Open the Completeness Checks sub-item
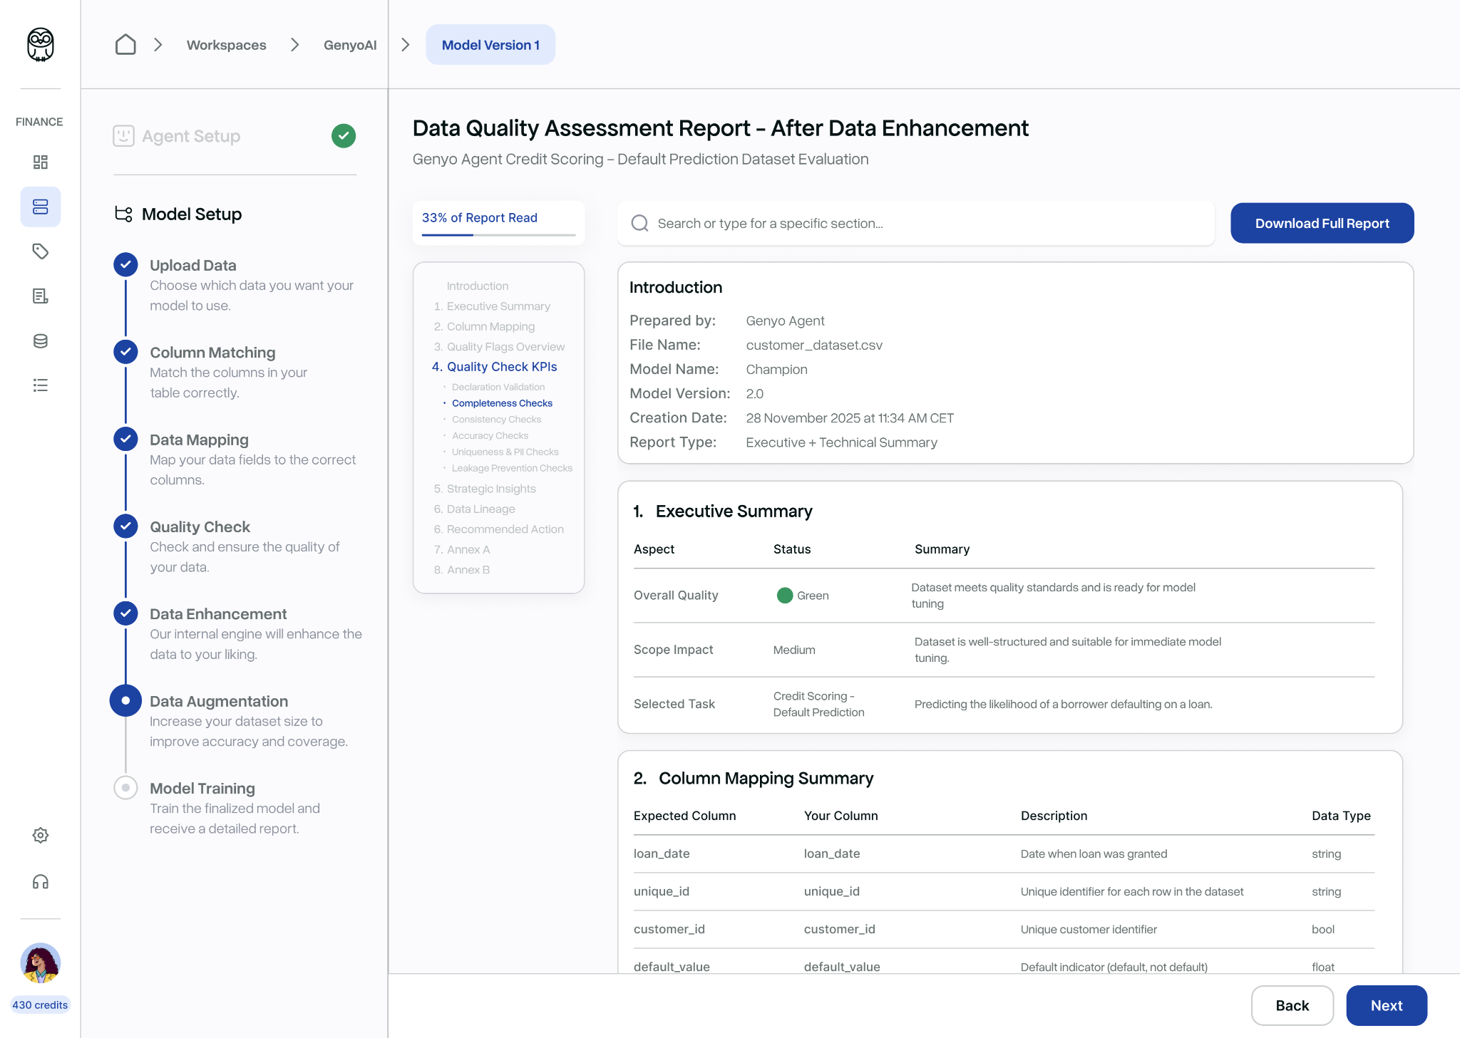 coord(502,403)
